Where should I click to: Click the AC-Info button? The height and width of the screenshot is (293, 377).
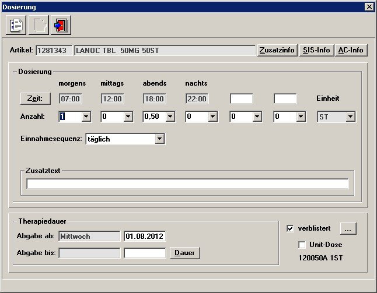(351, 50)
